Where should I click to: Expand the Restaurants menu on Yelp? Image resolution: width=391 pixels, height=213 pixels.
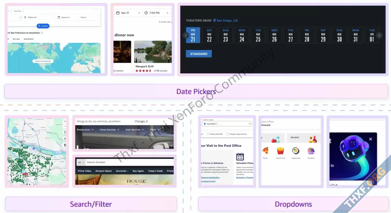coord(85,130)
